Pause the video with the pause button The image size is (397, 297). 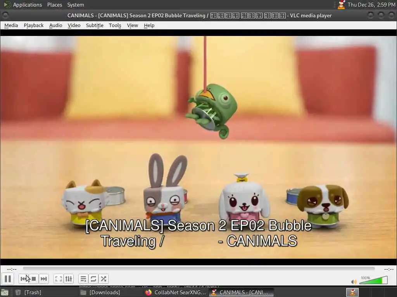point(8,279)
